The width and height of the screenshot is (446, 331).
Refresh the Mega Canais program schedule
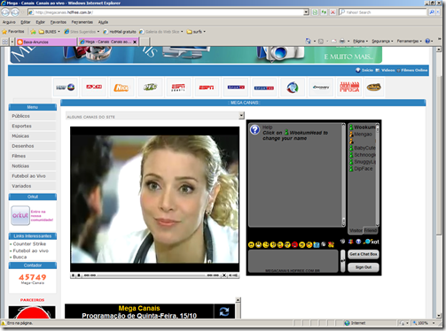tap(224, 312)
